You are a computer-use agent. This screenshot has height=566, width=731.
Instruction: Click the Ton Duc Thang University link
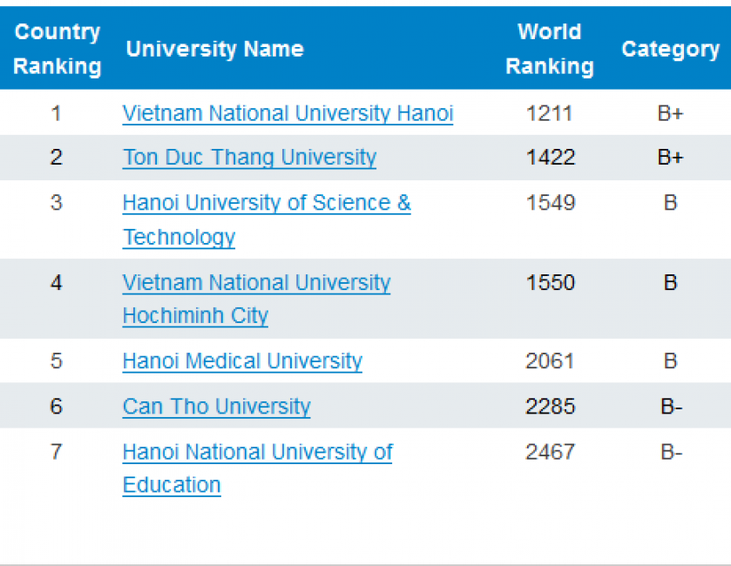[249, 158]
